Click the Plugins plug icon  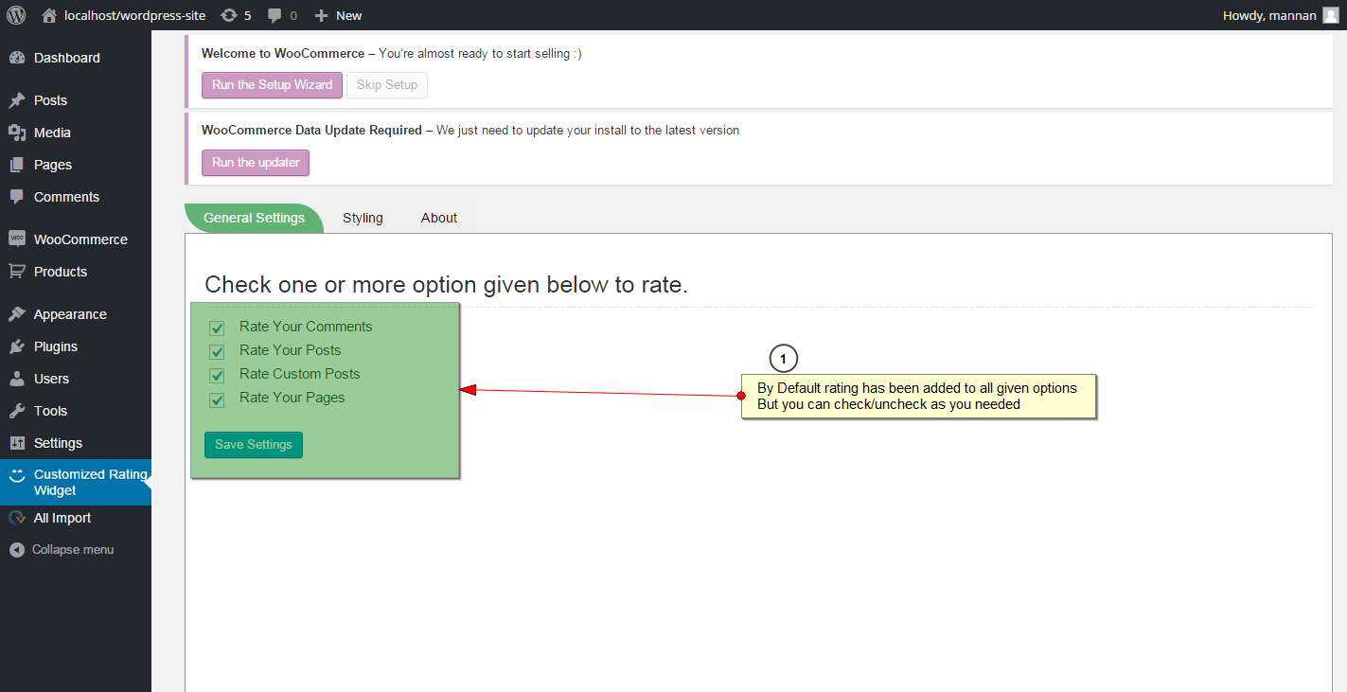(x=16, y=346)
